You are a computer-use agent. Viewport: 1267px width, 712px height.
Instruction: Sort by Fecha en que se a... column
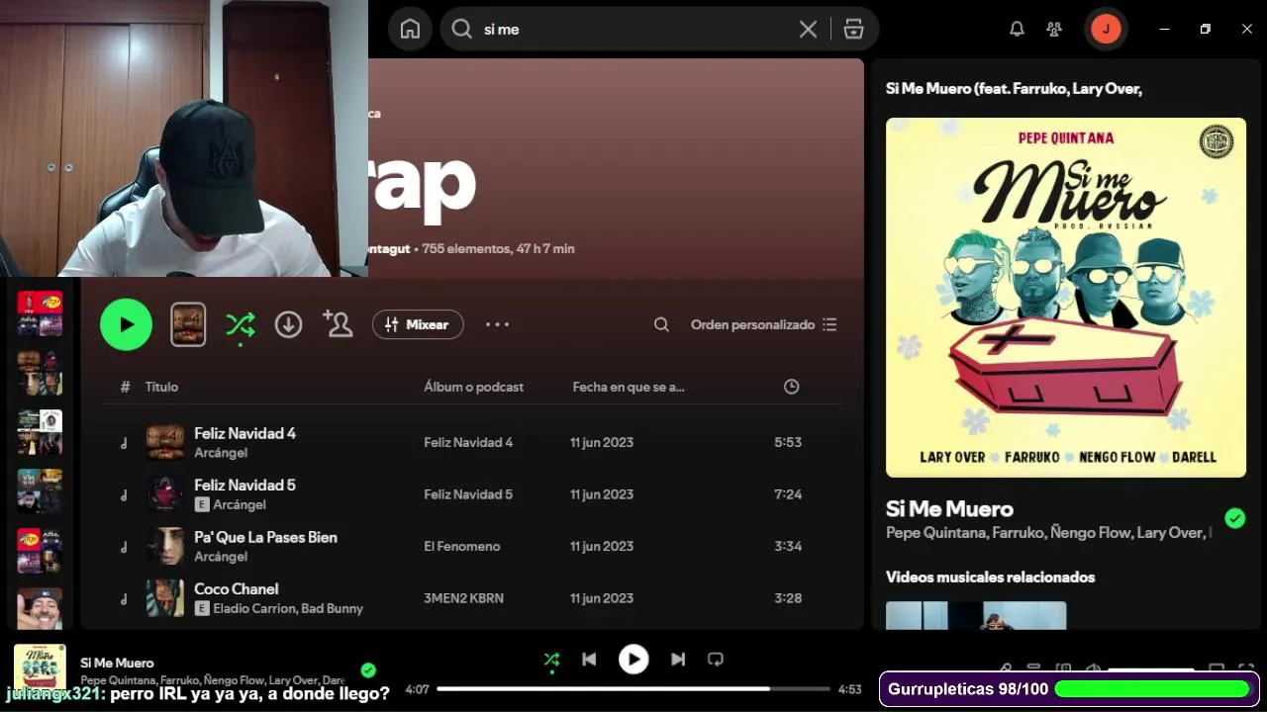(x=629, y=387)
